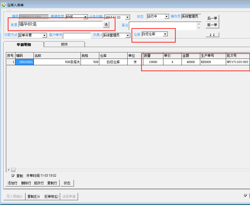This screenshot has width=250, height=205.
Task: Click row number 1 cell
Action: click(11, 62)
